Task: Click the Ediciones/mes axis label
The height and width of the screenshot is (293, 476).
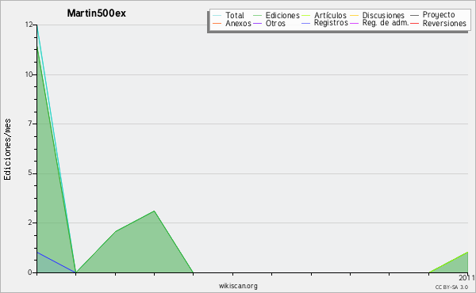Action: tap(7, 150)
